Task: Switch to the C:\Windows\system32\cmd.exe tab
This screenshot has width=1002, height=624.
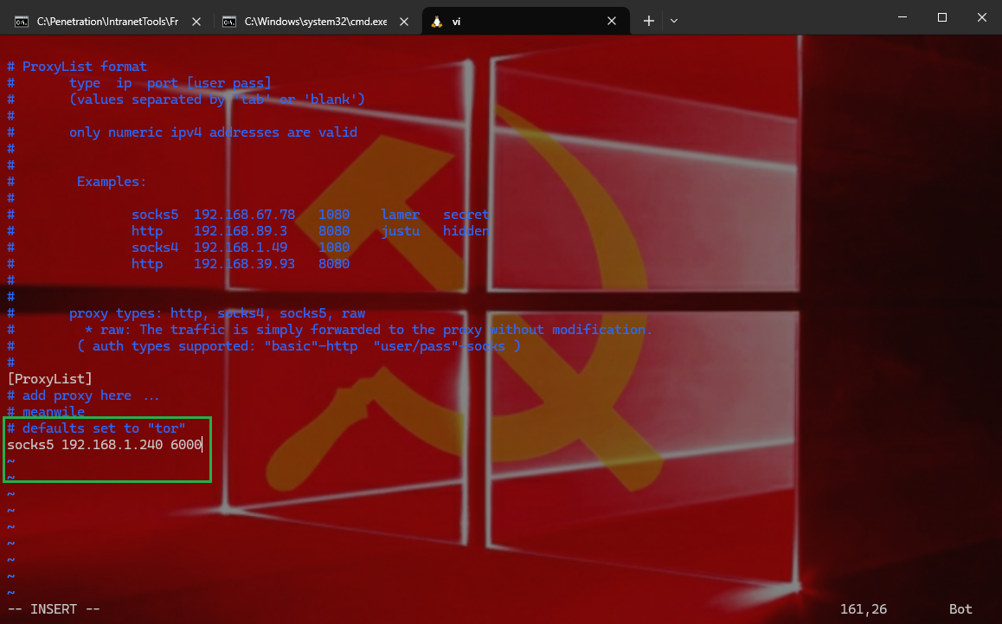Action: point(316,21)
